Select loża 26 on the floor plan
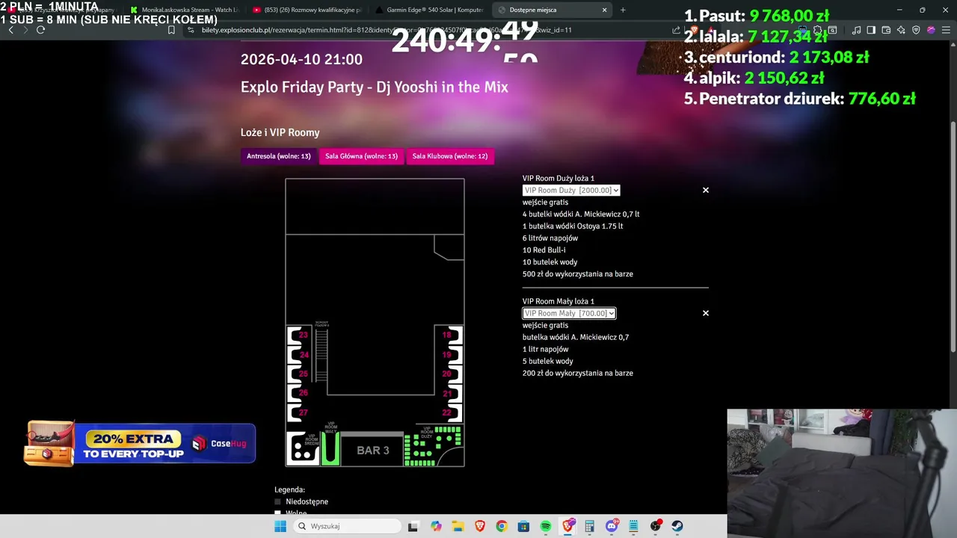The height and width of the screenshot is (538, 957). (299, 393)
